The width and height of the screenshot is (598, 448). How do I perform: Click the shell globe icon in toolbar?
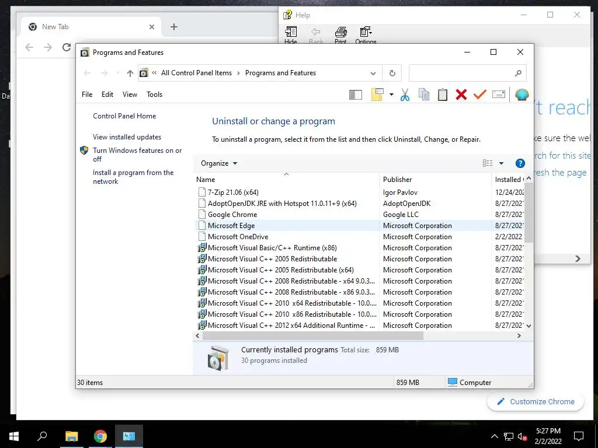[521, 94]
